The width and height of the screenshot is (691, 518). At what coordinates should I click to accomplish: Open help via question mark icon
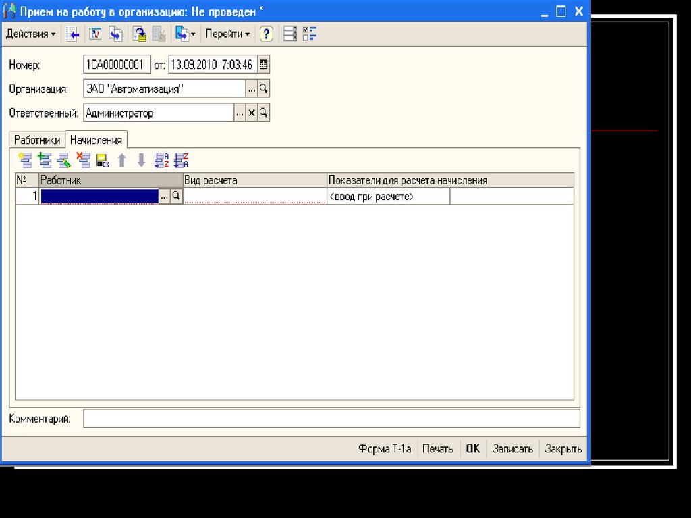click(x=267, y=34)
